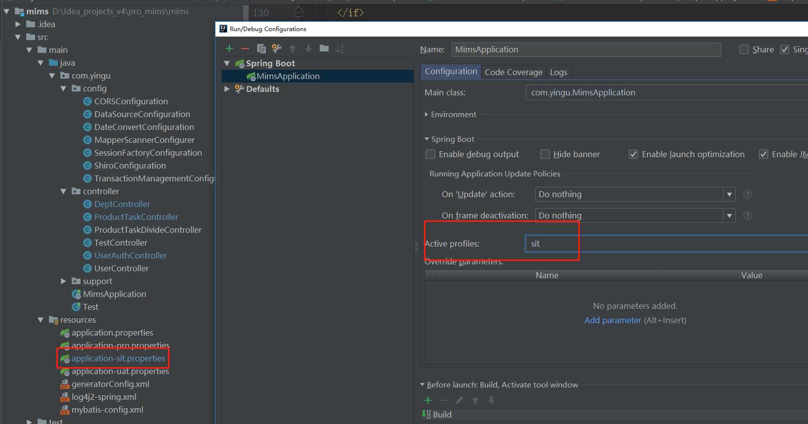Toggle Hide banner checkbox
Screen dimensions: 808x424
click(545, 154)
